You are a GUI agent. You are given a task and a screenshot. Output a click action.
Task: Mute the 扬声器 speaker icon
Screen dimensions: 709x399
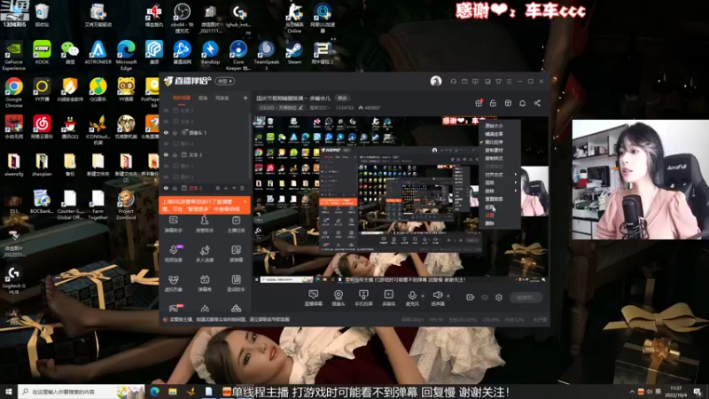pyautogui.click(x=437, y=295)
